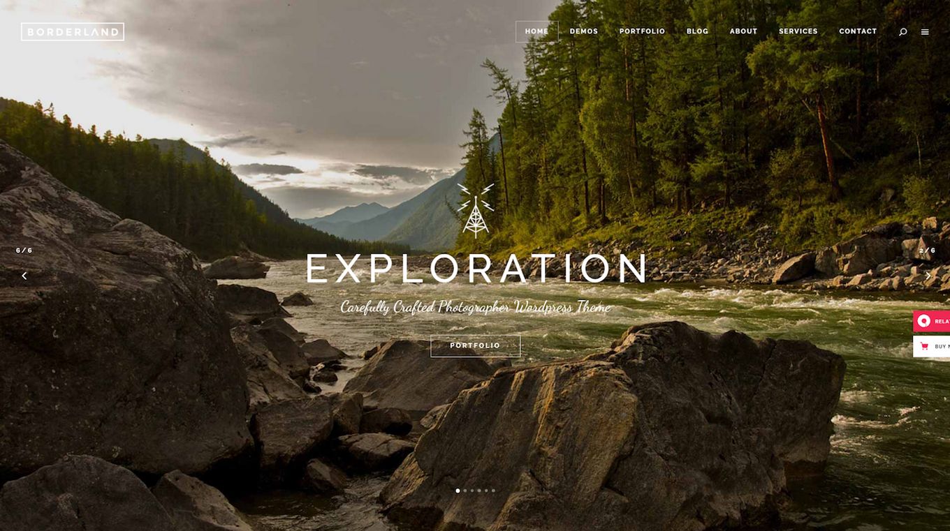Viewport: 950px width, 531px height.
Task: Select the second slider pagination dot
Action: click(465, 491)
